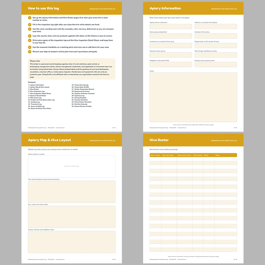Select contents entry '23 Fall & Winter Checklist'
Viewport: 265px width, 265px height.
coord(81,102)
